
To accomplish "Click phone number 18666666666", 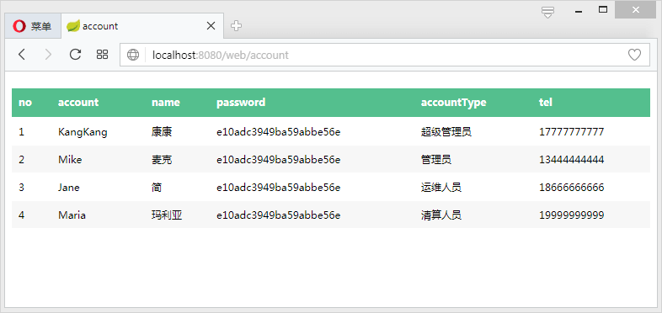I will (572, 188).
